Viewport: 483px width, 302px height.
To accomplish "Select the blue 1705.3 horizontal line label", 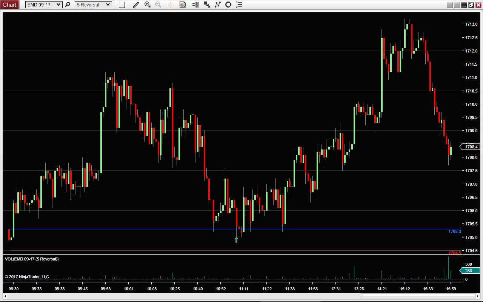I will (x=455, y=231).
